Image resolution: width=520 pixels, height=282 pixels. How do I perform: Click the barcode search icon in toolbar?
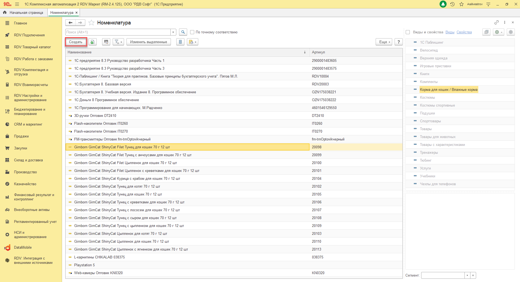106,42
